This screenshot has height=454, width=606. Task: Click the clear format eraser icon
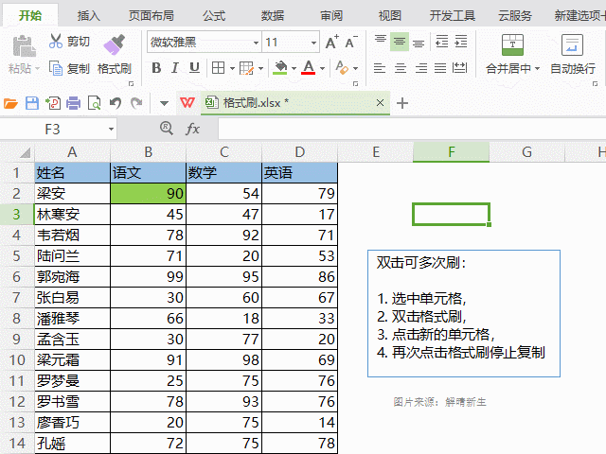click(x=342, y=68)
